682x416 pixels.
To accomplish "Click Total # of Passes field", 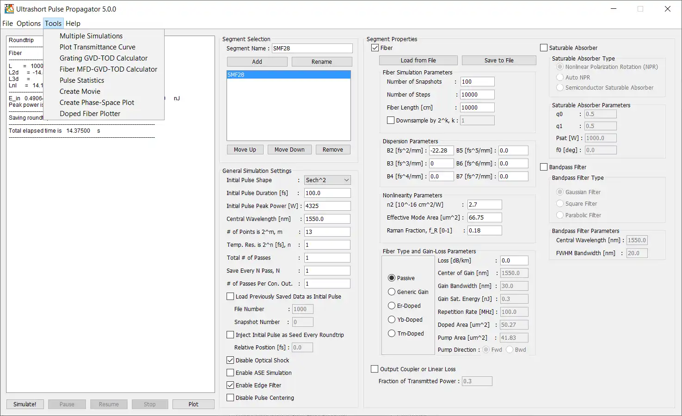I will click(x=327, y=257).
